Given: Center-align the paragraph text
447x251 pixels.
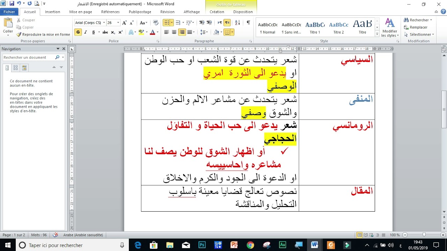Looking at the screenshot, I should pos(174,32).
